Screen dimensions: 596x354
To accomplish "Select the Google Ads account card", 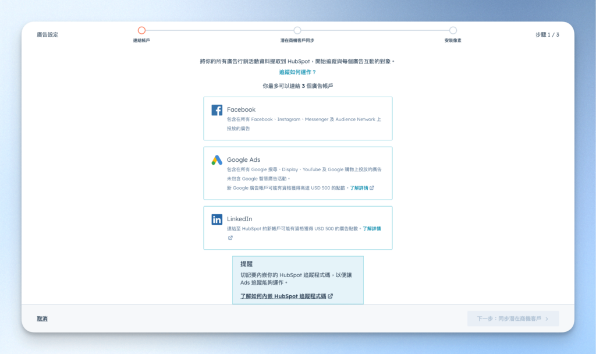I will [x=297, y=173].
